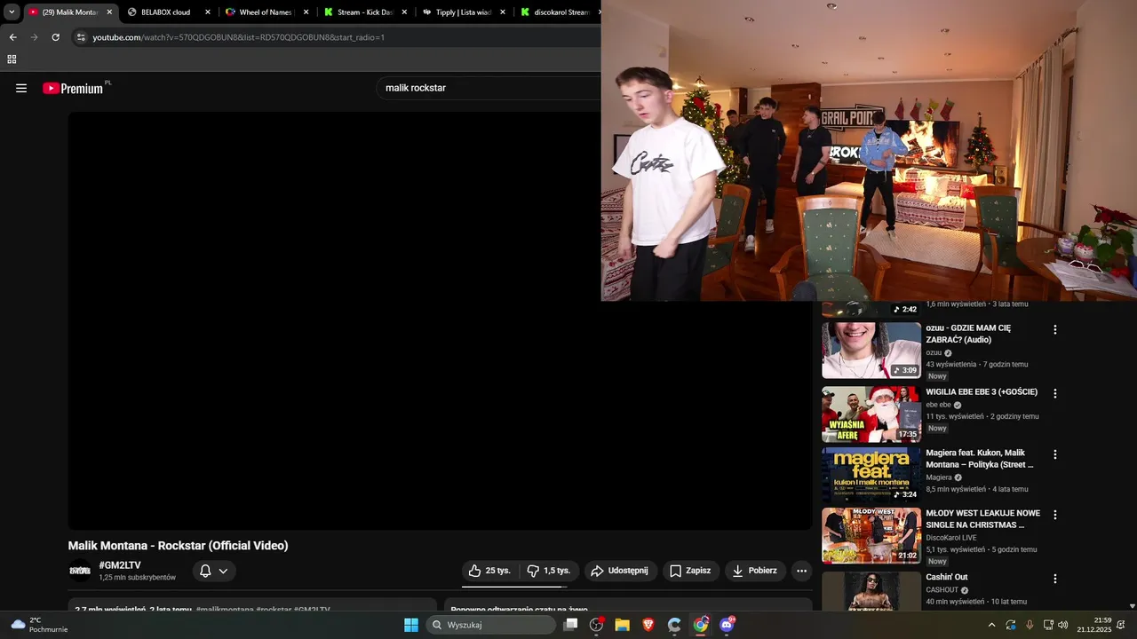
Task: Click the address bar URL
Action: 238,37
